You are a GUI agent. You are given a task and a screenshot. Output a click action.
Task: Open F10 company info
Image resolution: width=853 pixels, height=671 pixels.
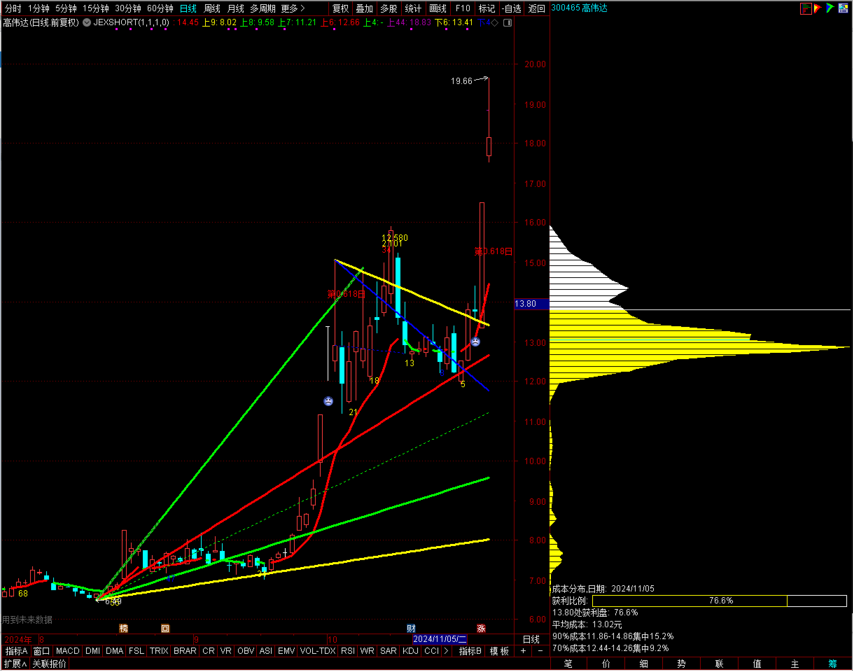(x=463, y=8)
